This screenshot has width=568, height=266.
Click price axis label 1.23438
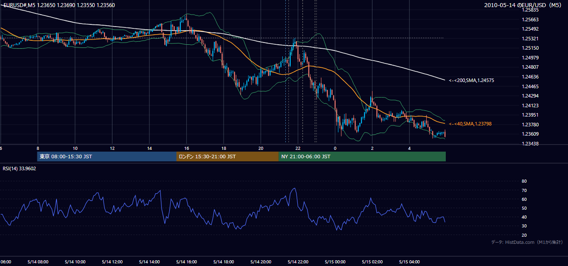(x=530, y=144)
